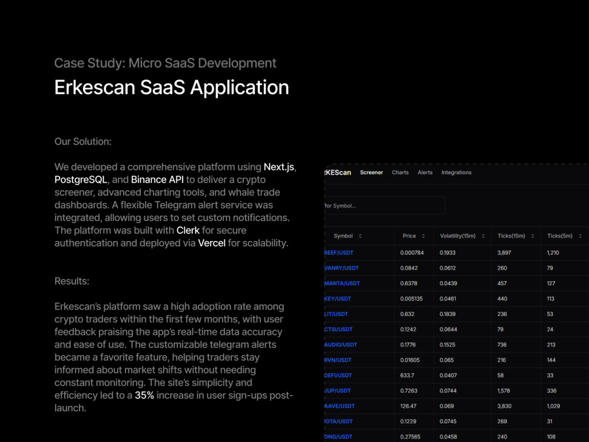Sort by Ticks(5m) column arrows

tap(580, 236)
